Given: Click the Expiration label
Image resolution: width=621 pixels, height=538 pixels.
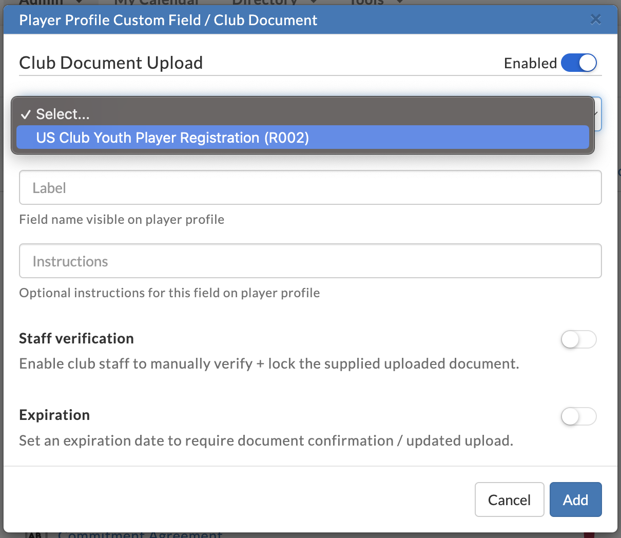Looking at the screenshot, I should pyautogui.click(x=54, y=415).
